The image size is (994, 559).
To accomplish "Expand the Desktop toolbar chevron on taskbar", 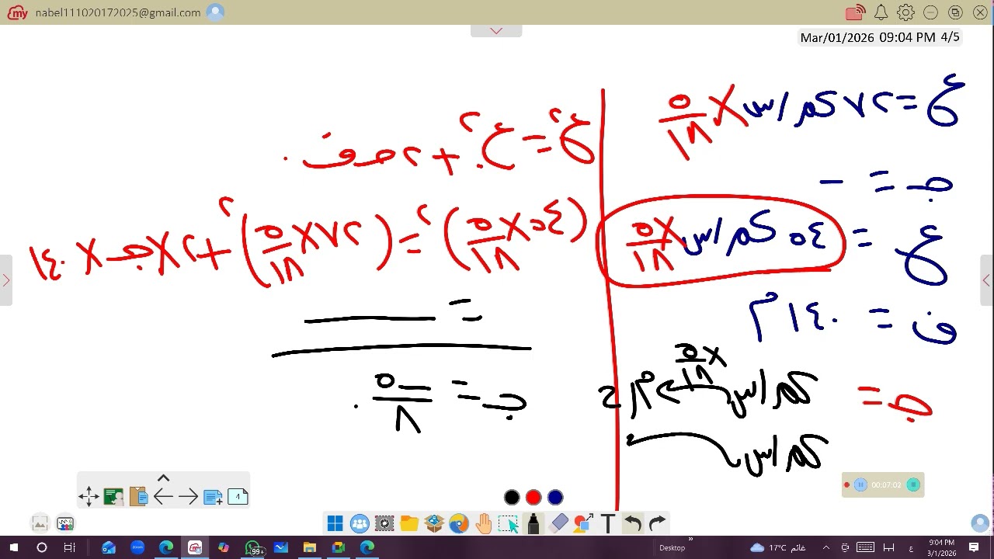I will [690, 539].
